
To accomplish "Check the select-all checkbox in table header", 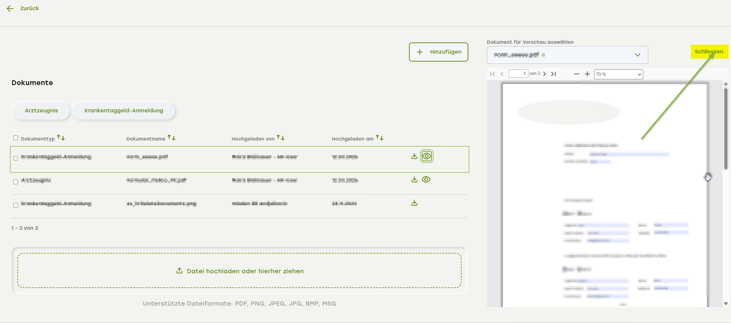I will pyautogui.click(x=16, y=138).
